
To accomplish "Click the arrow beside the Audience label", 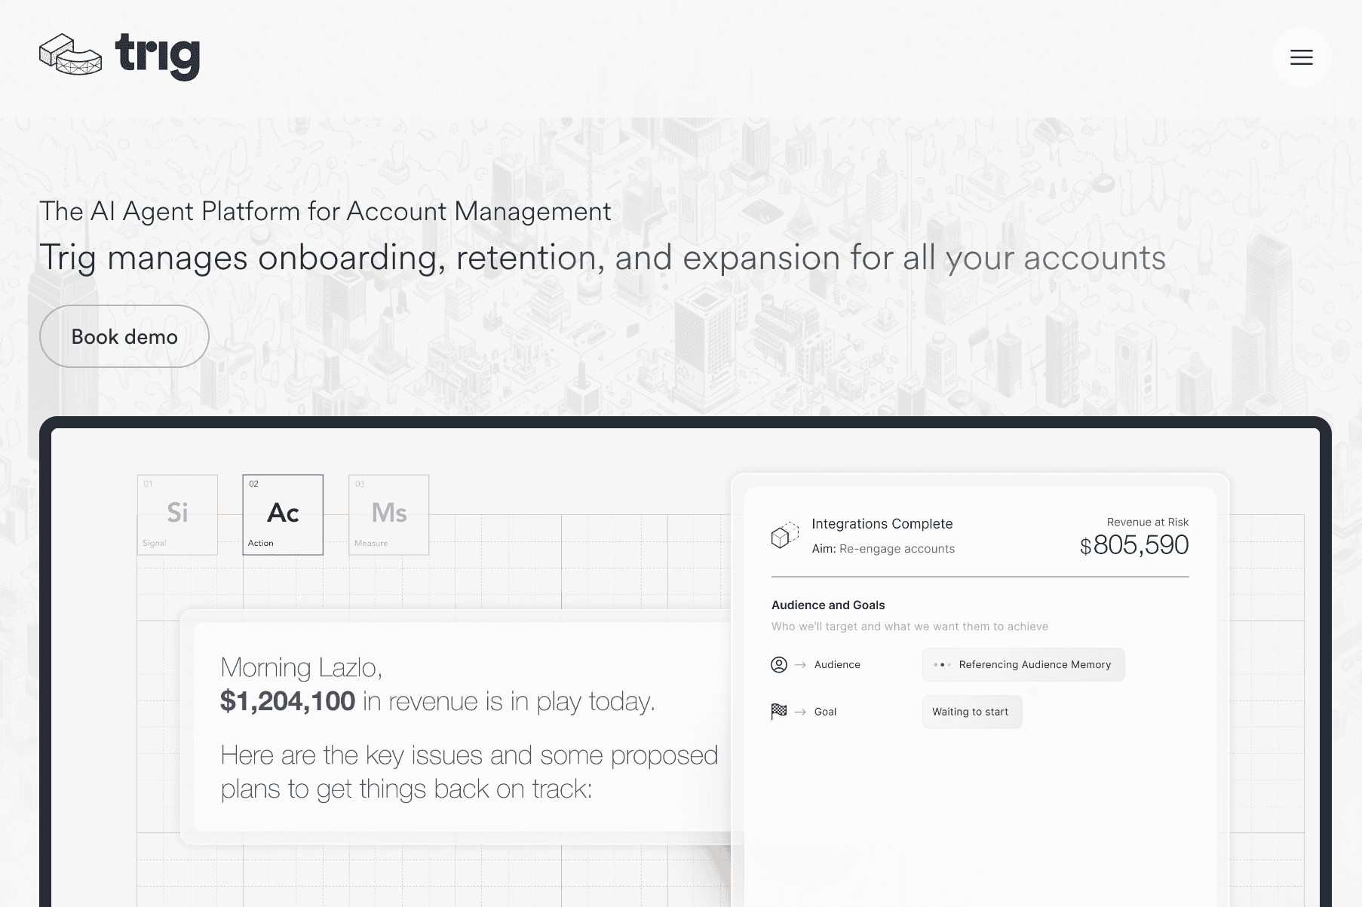I will coord(799,664).
